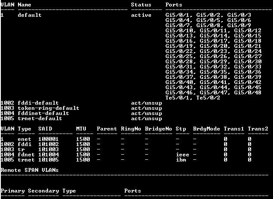Image resolution: width=273 pixels, height=199 pixels.
Task: Click port Gi5/0/37 in the ports list
Action: click(179, 77)
